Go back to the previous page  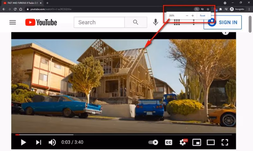click(4, 9)
